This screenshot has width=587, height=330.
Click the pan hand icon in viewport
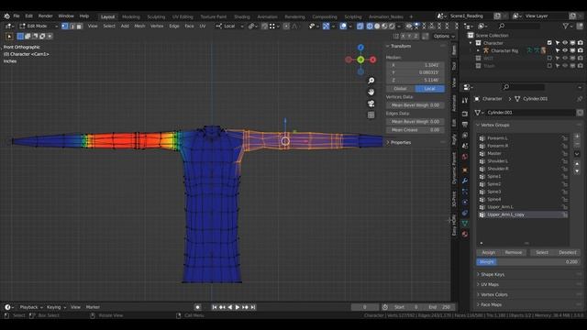tap(371, 92)
